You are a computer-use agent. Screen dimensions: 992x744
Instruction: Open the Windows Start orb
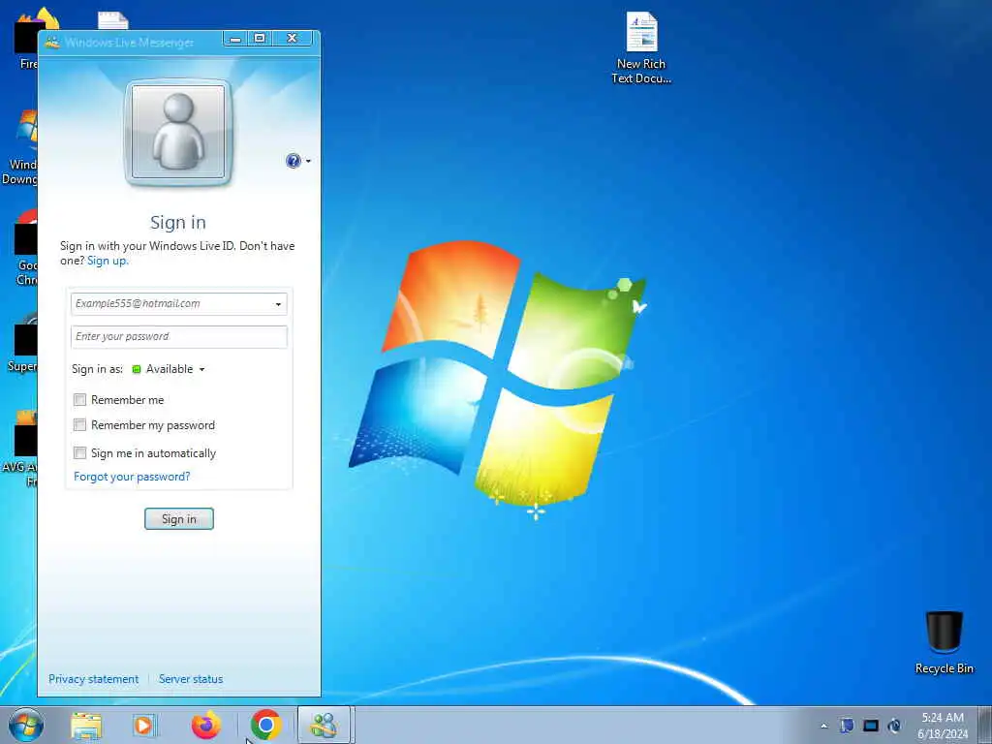(26, 725)
